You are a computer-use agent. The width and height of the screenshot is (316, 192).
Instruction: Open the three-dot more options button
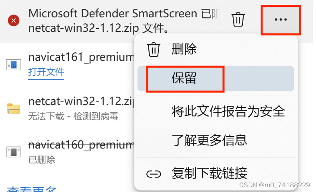[281, 20]
